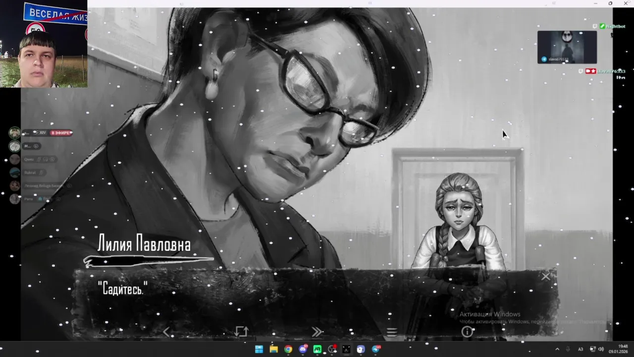Switch to the running game taskbar icon
The image size is (634, 357).
click(x=346, y=349)
